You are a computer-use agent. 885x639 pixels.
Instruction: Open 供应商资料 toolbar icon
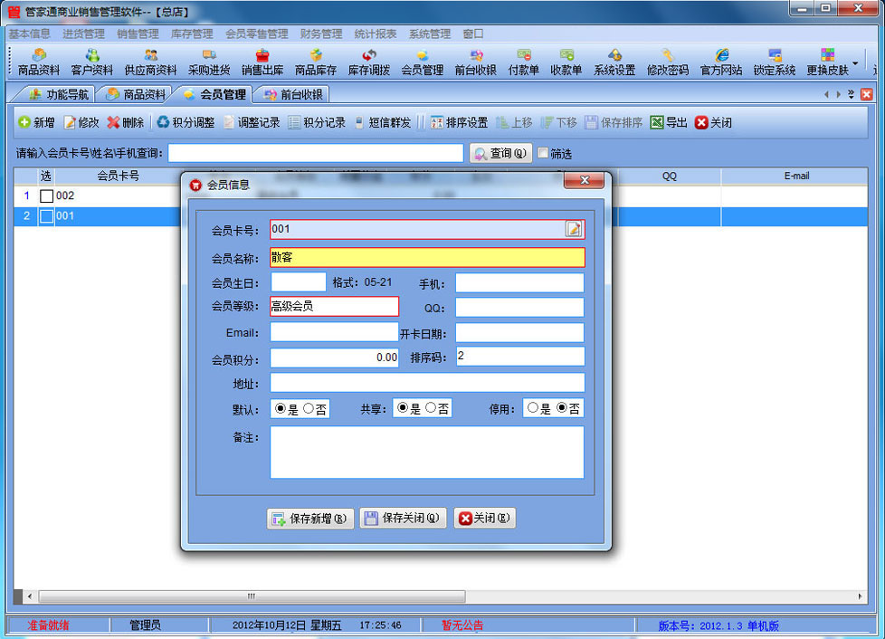(151, 62)
